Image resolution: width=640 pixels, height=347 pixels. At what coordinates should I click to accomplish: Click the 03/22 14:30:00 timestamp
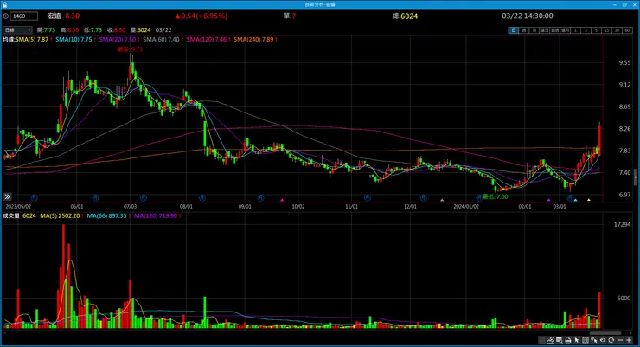click(528, 16)
